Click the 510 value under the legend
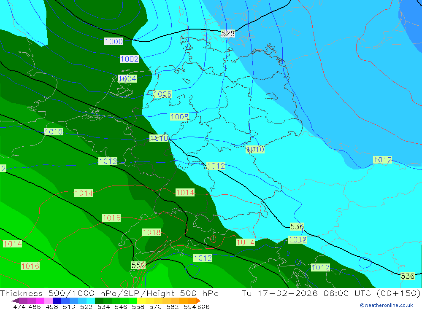 [x=69, y=306]
